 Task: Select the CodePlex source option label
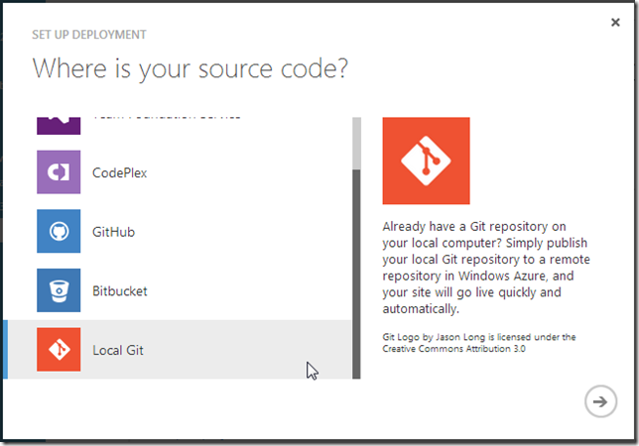tap(120, 173)
